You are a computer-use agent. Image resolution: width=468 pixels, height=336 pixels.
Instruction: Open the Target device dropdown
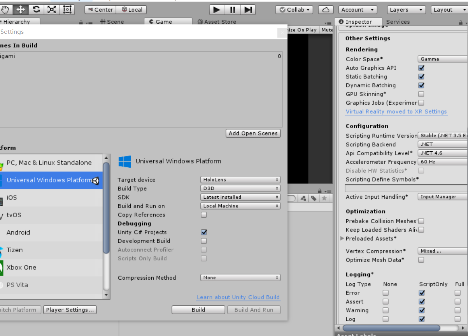pos(240,179)
